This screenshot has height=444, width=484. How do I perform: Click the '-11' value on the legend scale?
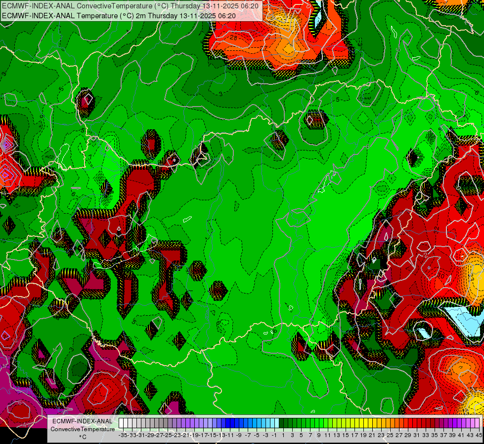click(230, 436)
